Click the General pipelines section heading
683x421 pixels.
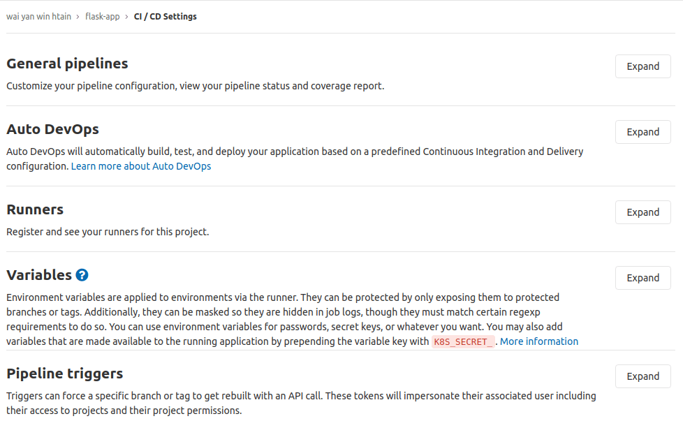pyautogui.click(x=67, y=64)
